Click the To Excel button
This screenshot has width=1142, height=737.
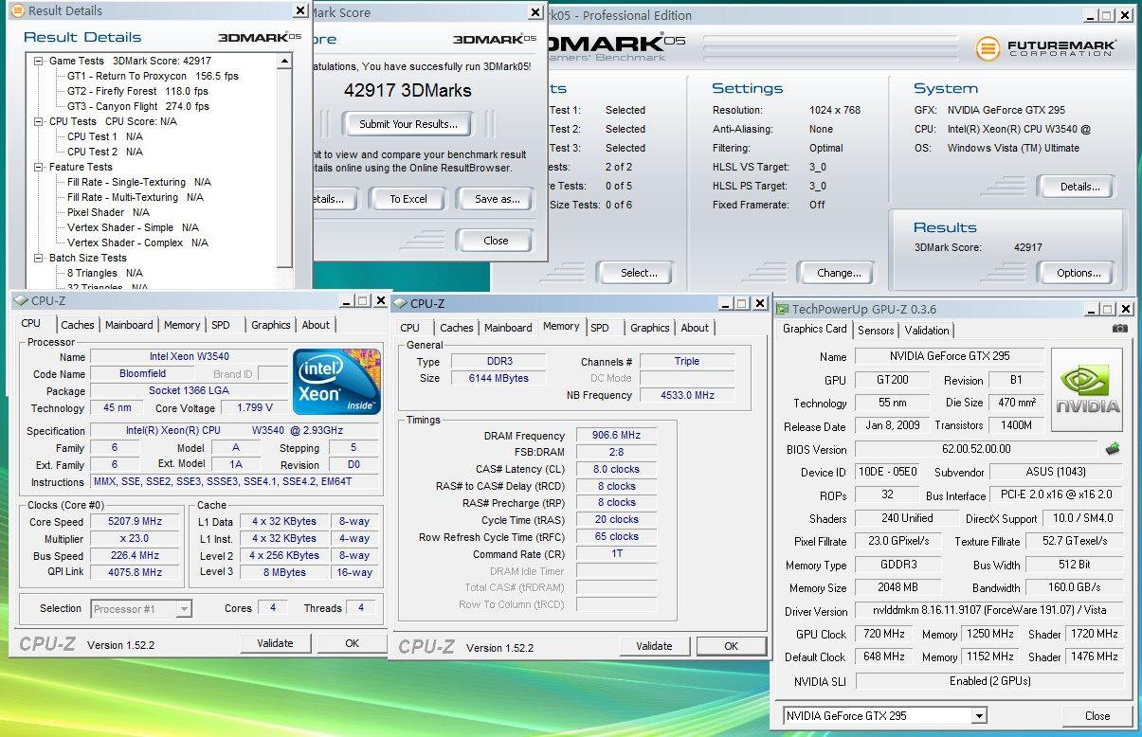408,199
